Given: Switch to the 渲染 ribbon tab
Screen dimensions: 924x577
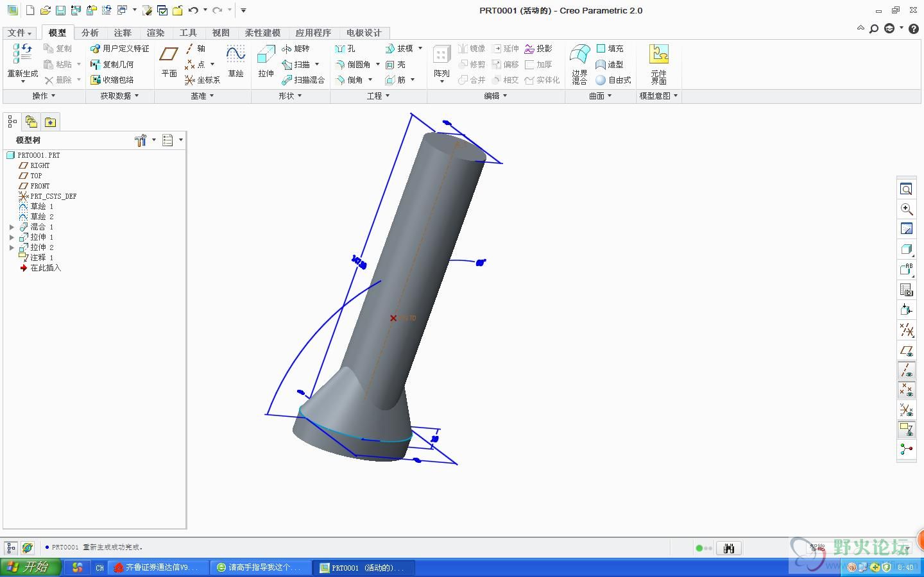Looking at the screenshot, I should [x=155, y=33].
